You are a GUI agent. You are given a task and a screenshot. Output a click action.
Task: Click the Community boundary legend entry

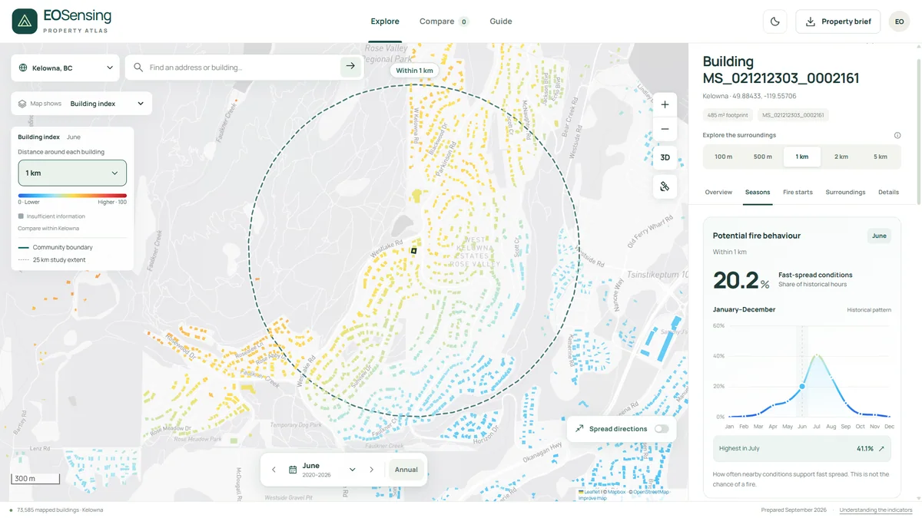click(55, 247)
